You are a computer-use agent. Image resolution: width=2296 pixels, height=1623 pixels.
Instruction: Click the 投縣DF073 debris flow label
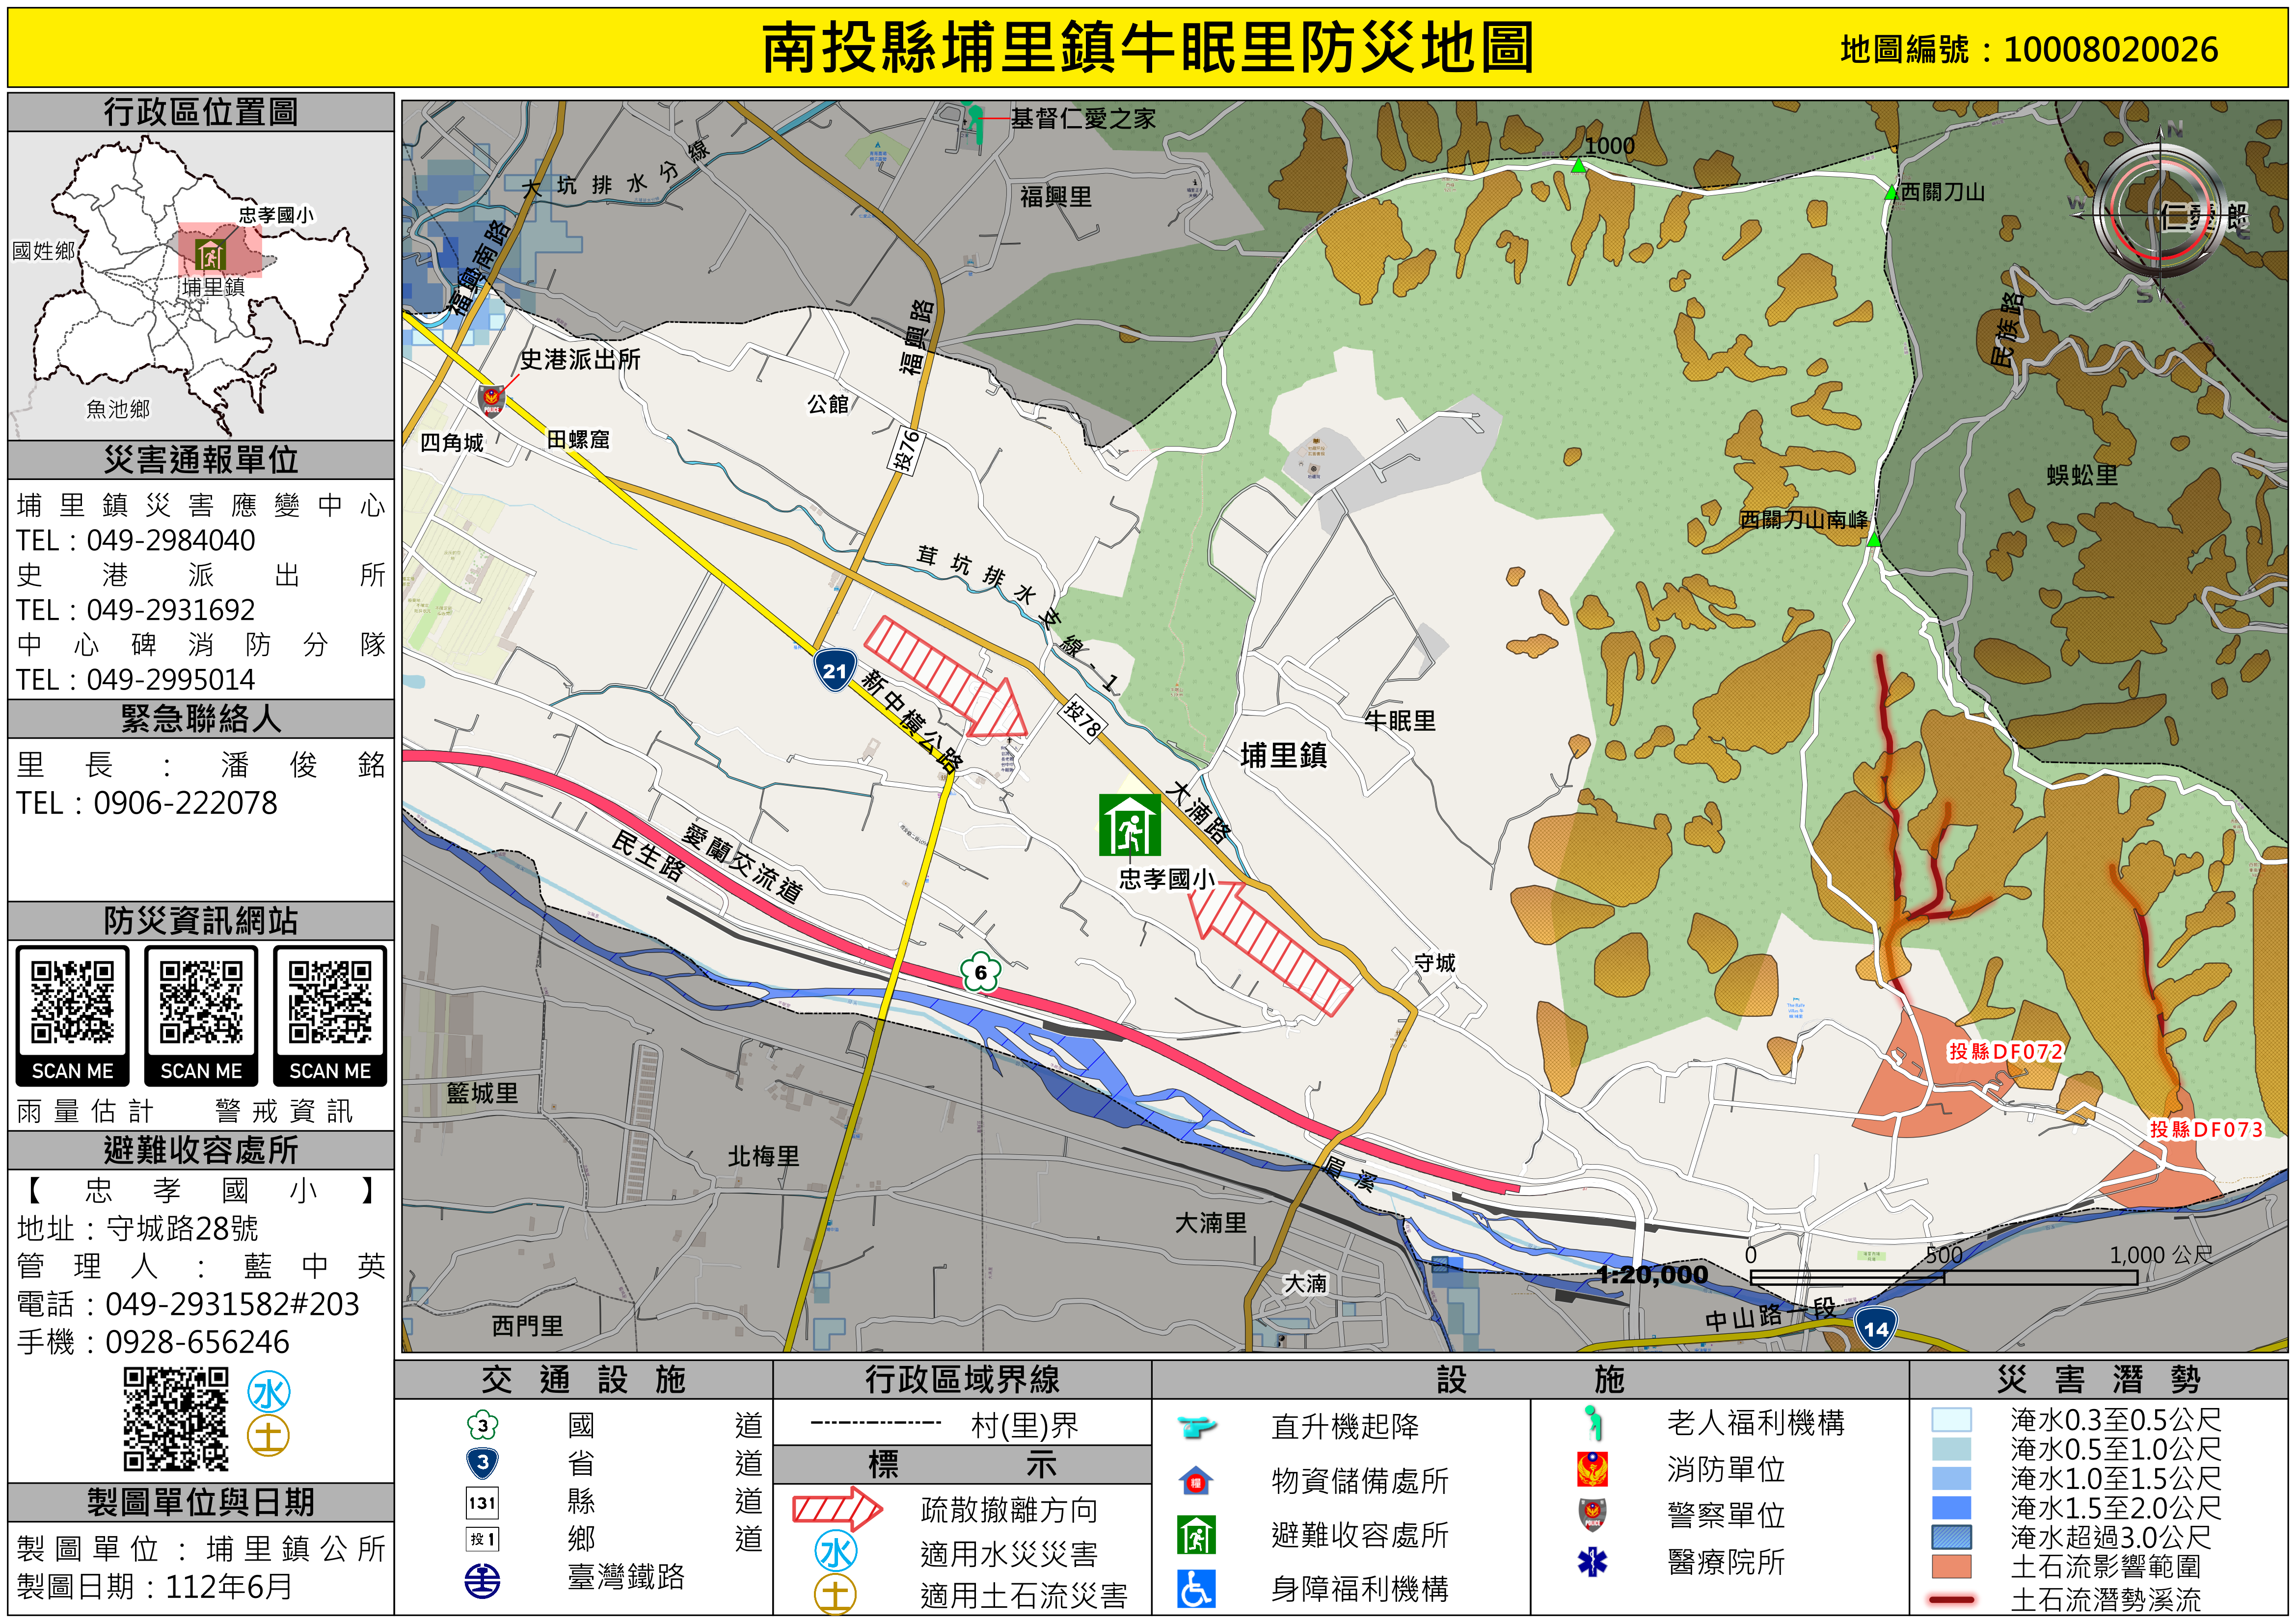2206,1129
